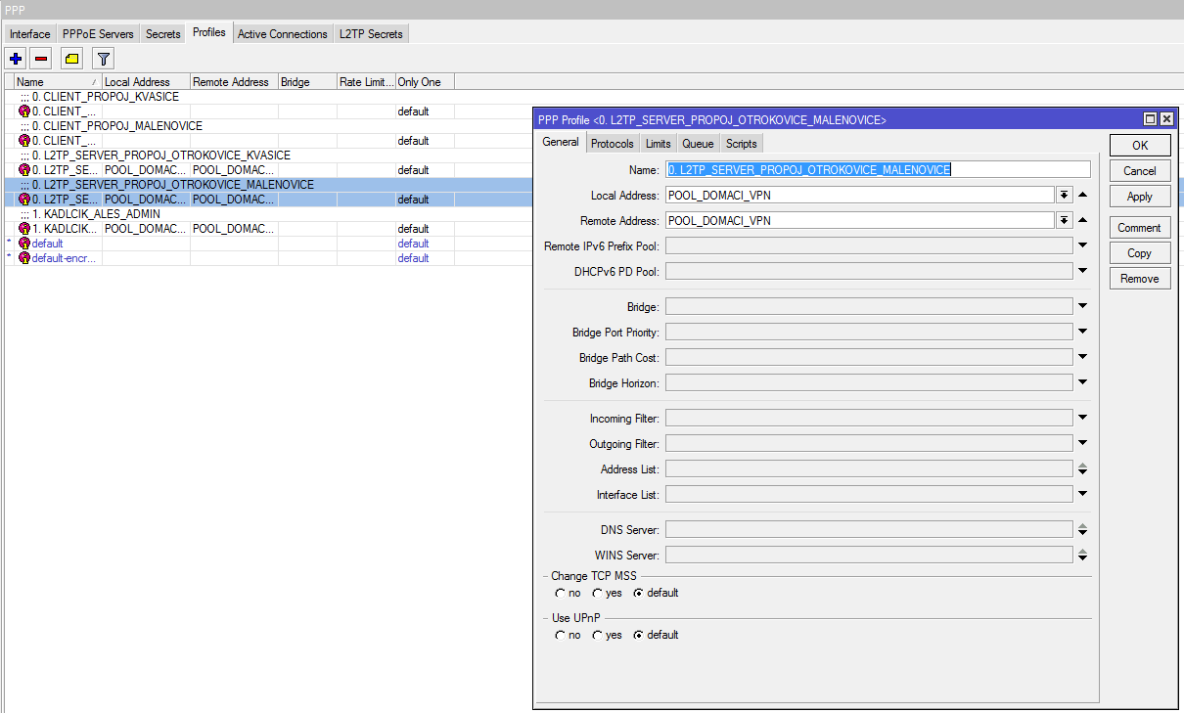
Task: Click the icon of the first 0. CLIENT_ row
Action: click(x=24, y=111)
